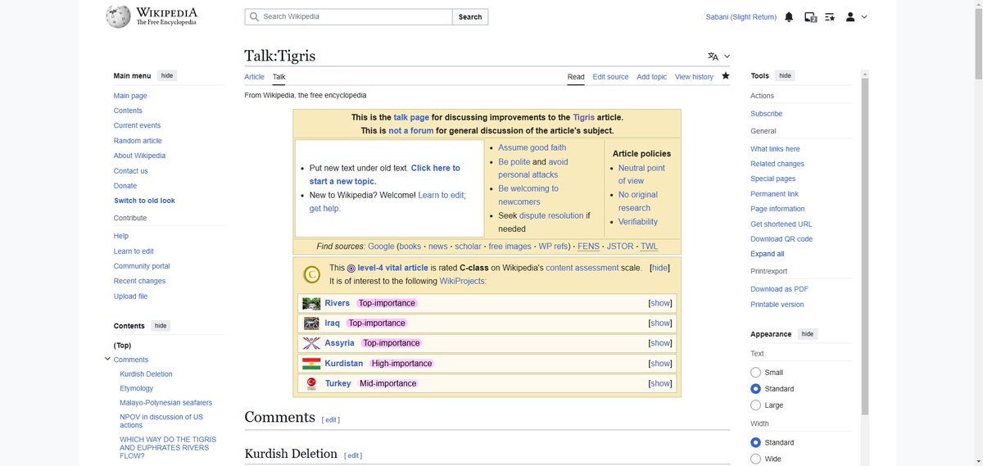This screenshot has height=466, width=983.
Task: Select Wide width option
Action: [755, 459]
